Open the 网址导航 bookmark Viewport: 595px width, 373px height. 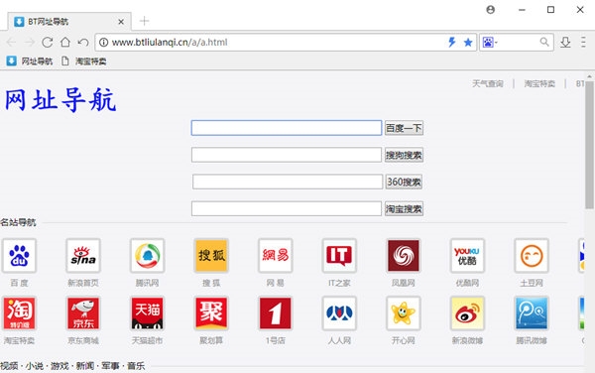(x=30, y=62)
